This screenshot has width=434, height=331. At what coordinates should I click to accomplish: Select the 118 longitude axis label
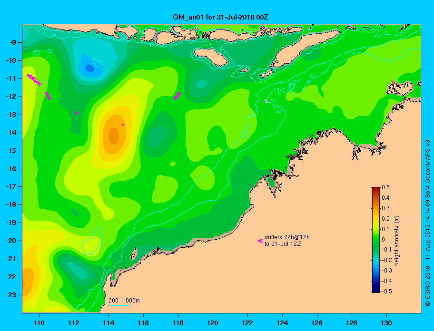click(178, 323)
